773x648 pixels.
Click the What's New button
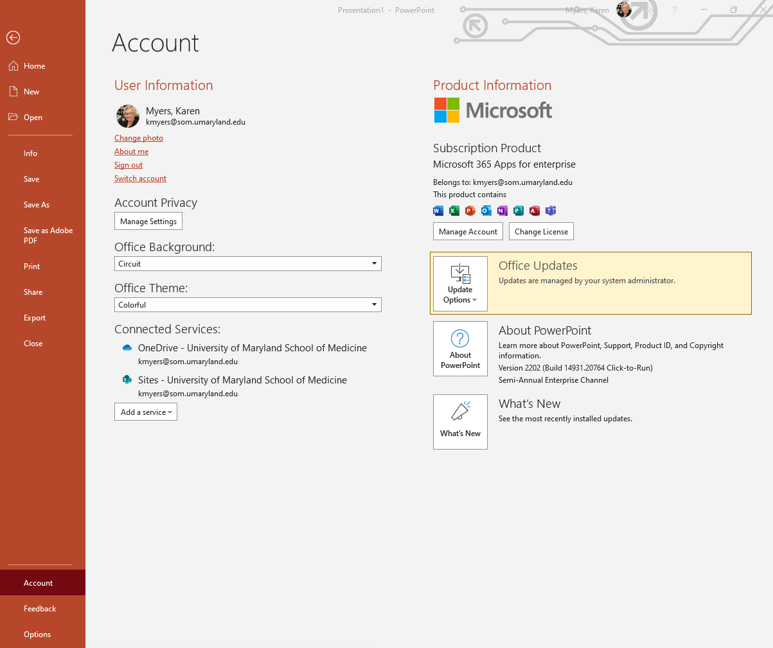point(460,422)
